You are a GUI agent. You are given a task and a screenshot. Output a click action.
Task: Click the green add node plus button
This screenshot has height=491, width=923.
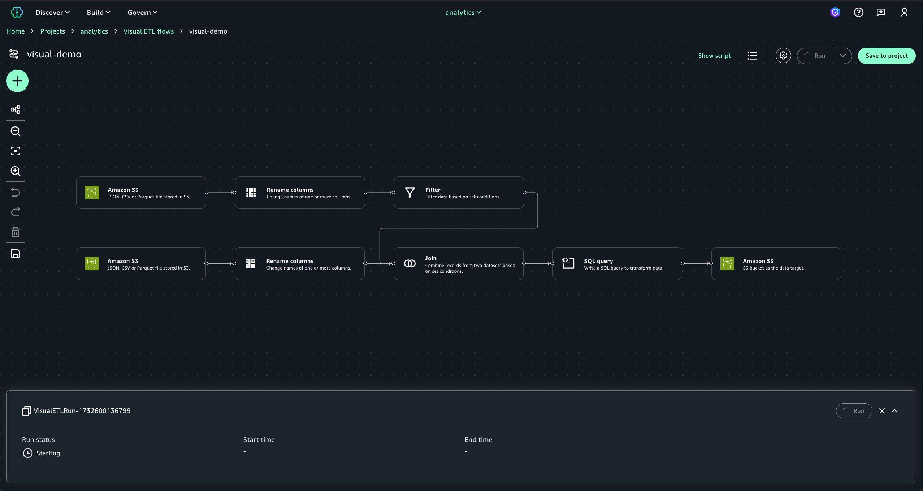point(17,81)
